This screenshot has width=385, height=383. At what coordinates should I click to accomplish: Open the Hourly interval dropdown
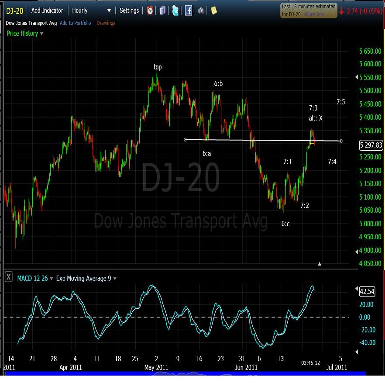(x=92, y=10)
